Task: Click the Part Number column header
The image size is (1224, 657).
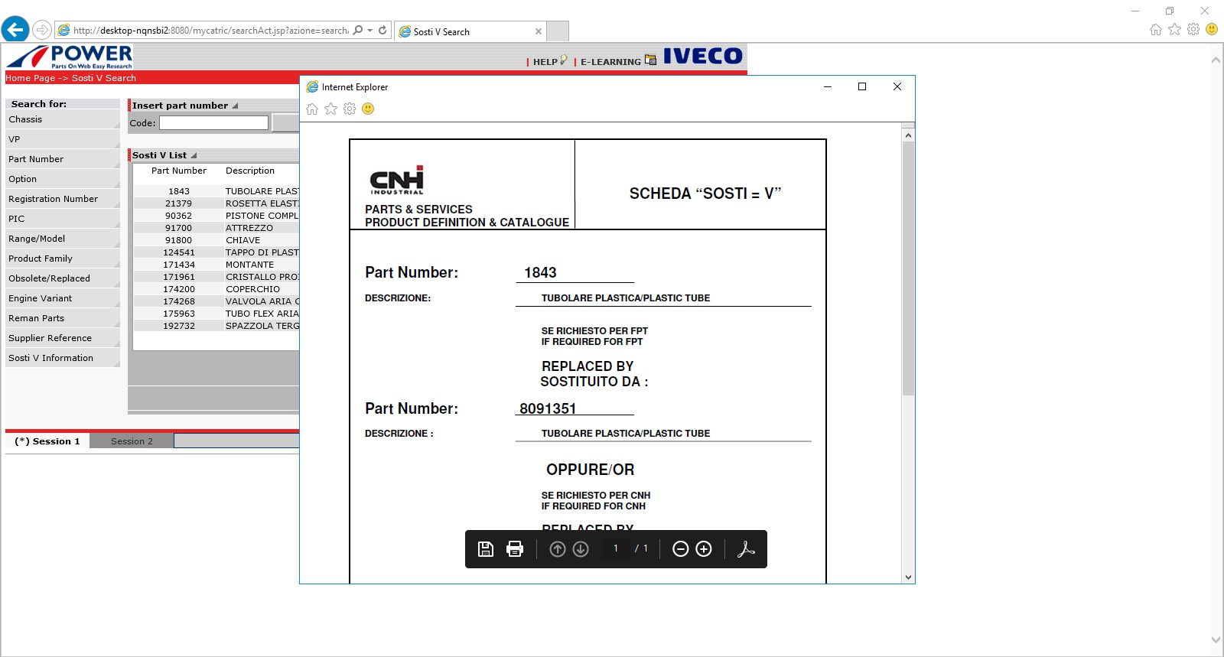Action: coord(179,171)
